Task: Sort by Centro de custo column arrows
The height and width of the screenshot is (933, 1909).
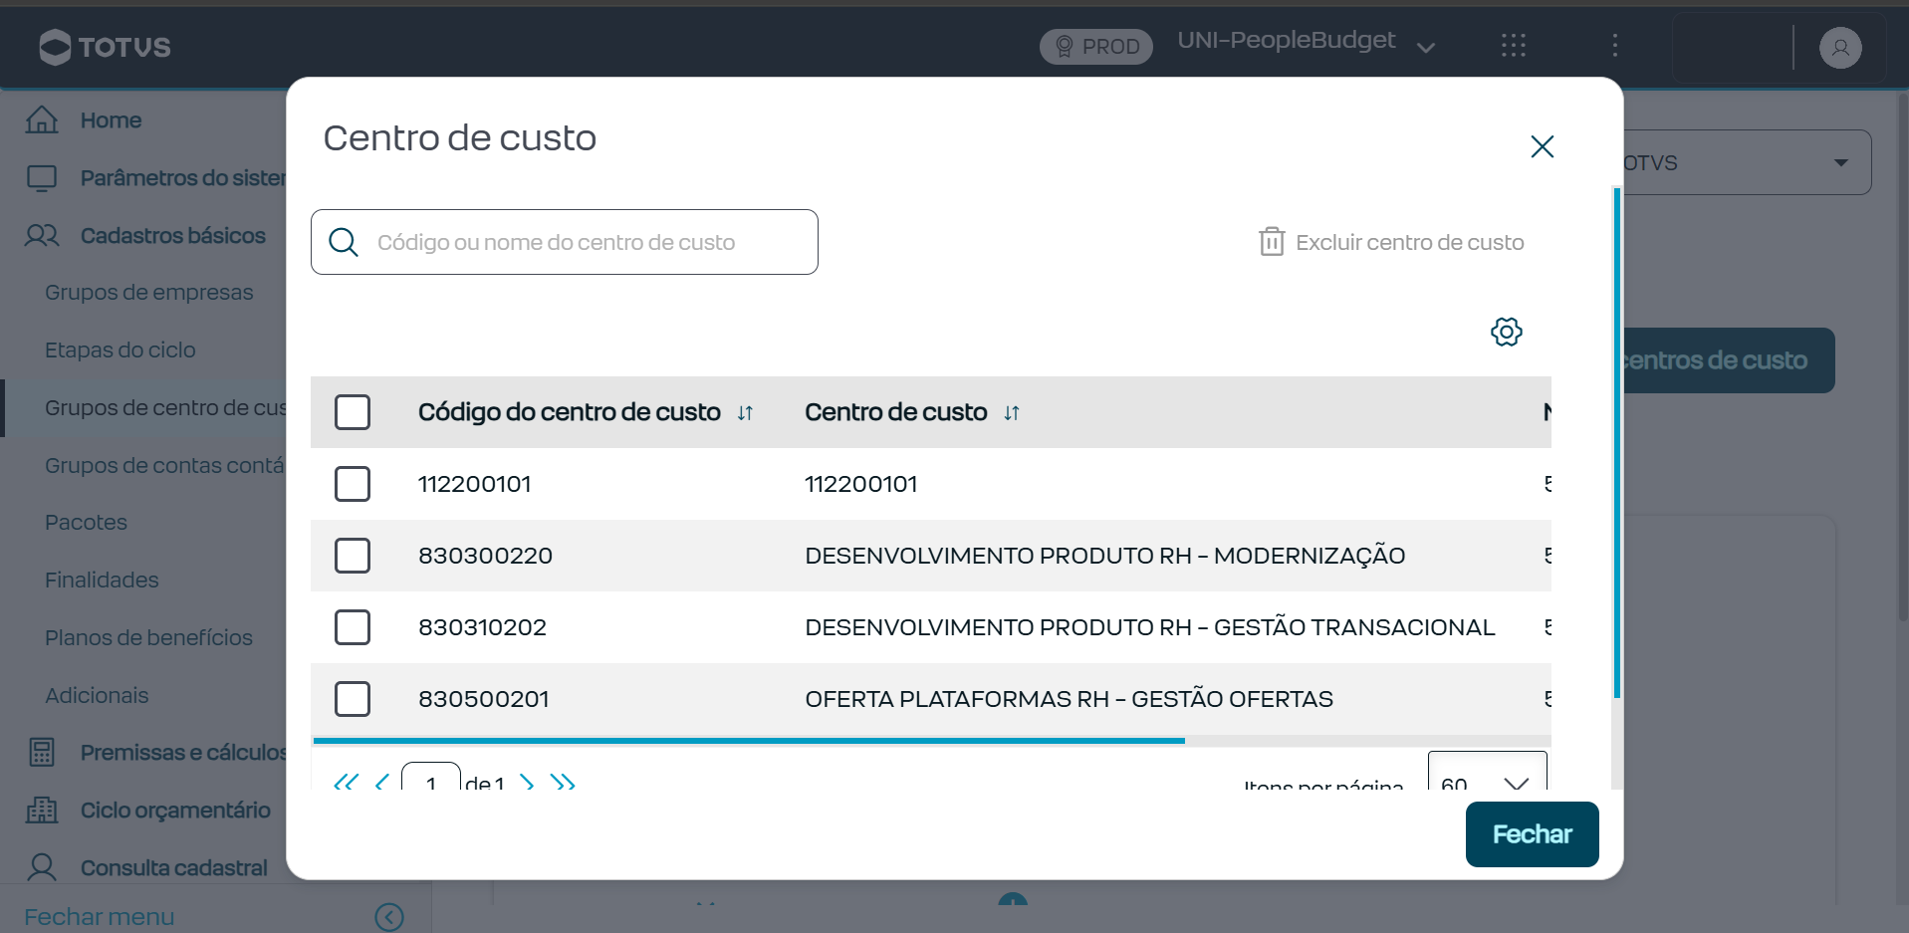Action: [1012, 413]
